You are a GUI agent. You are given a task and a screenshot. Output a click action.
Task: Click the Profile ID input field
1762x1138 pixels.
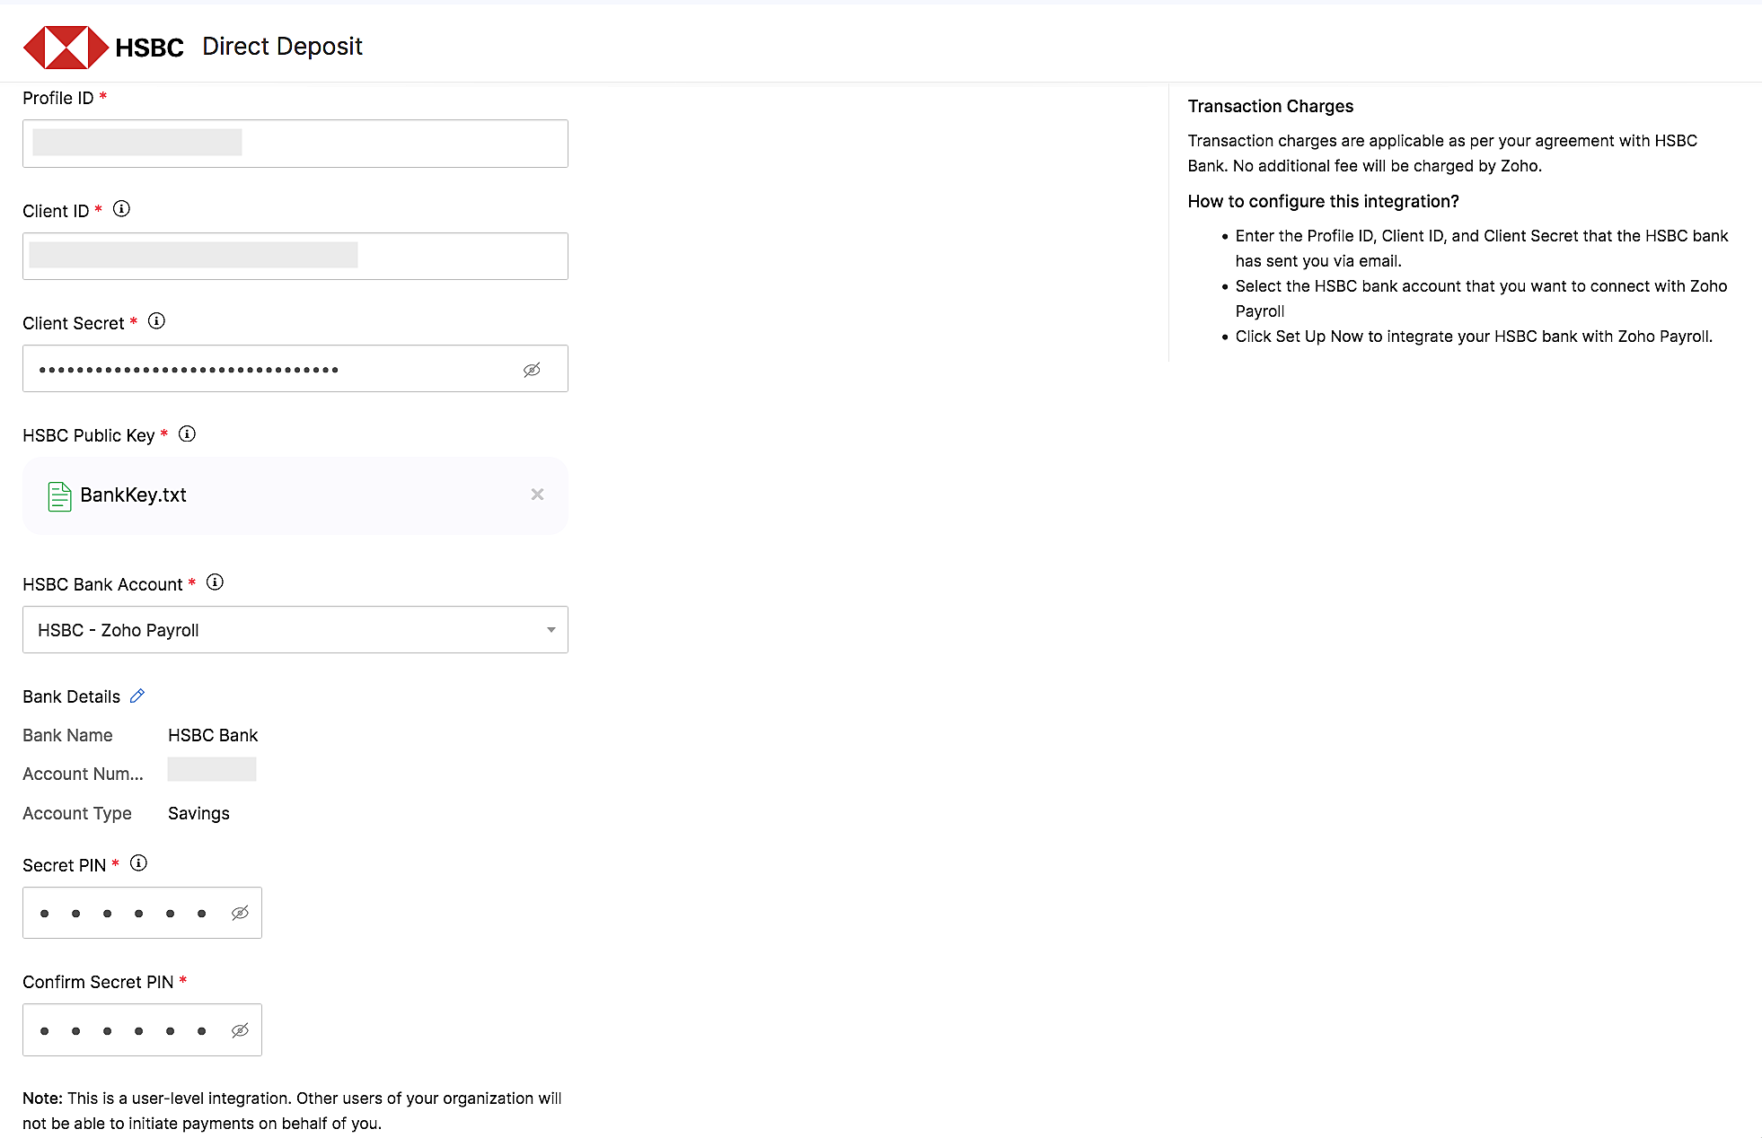pyautogui.click(x=295, y=144)
